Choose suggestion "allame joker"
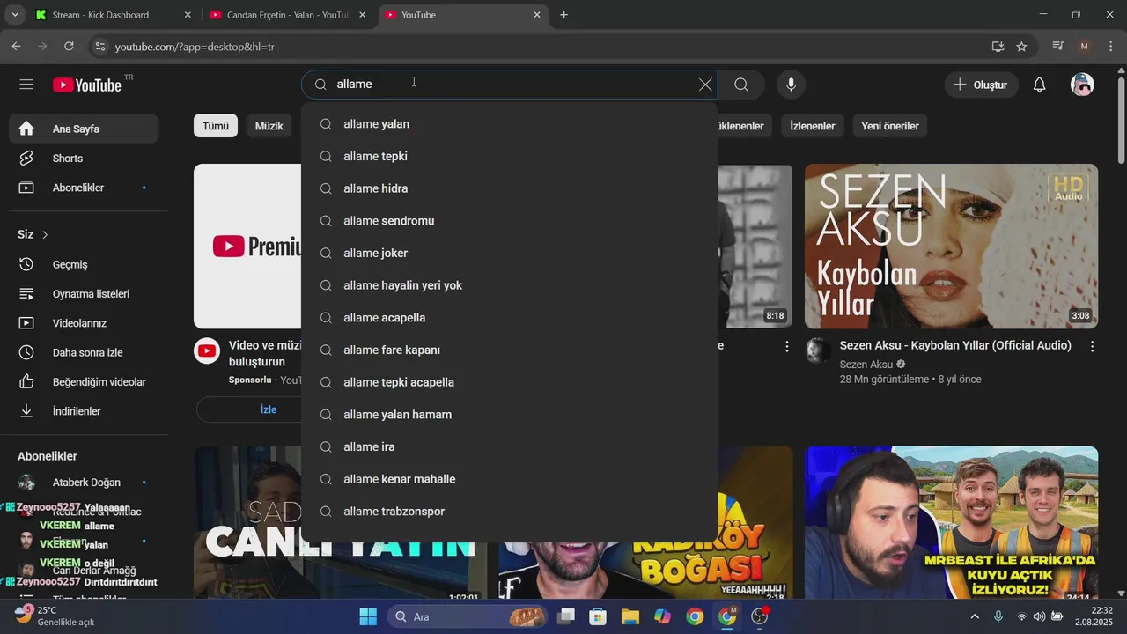1127x634 pixels. click(x=509, y=253)
